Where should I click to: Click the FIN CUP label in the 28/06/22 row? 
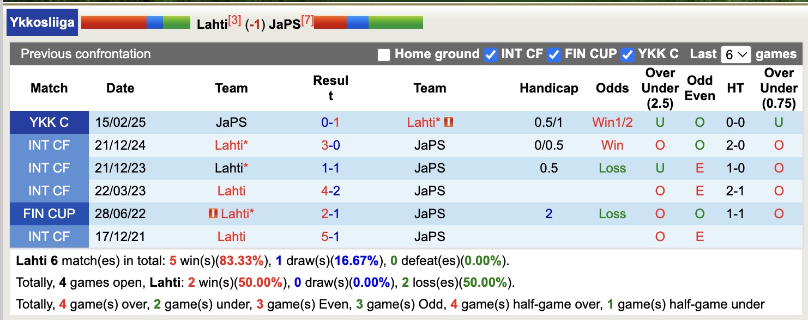point(49,214)
